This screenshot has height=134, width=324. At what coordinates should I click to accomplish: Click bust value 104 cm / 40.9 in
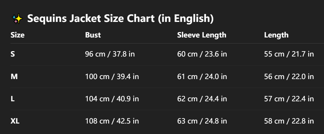(112, 99)
